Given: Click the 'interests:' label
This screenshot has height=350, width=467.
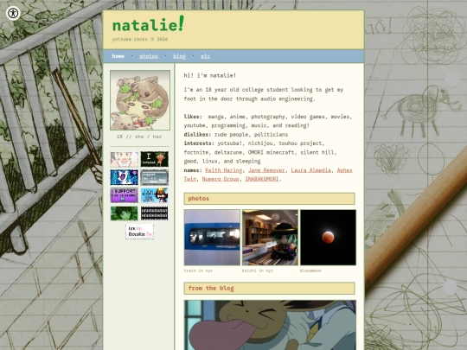Looking at the screenshot, I should point(199,143).
